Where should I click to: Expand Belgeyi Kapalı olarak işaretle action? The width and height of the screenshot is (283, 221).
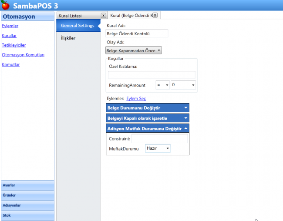(186, 118)
